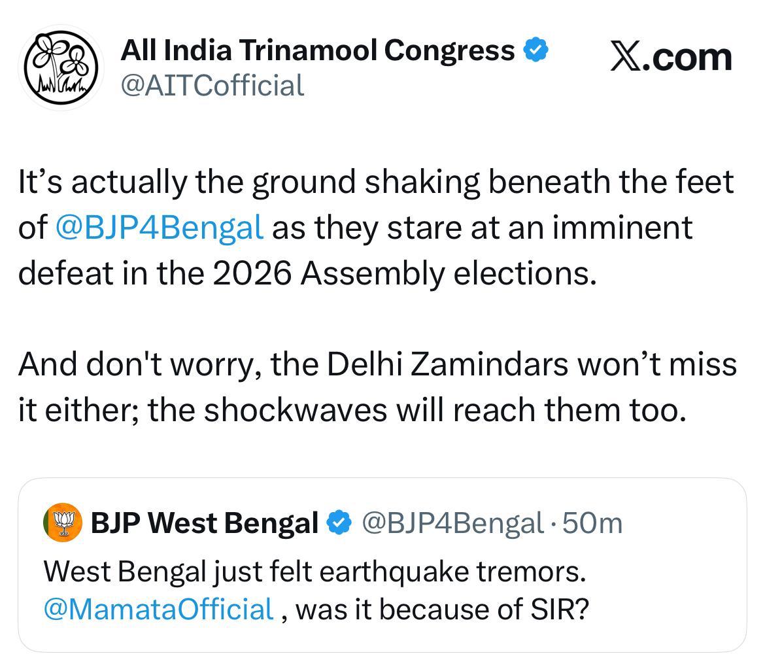Click the Trinamool Congress profile avatar

coord(60,67)
